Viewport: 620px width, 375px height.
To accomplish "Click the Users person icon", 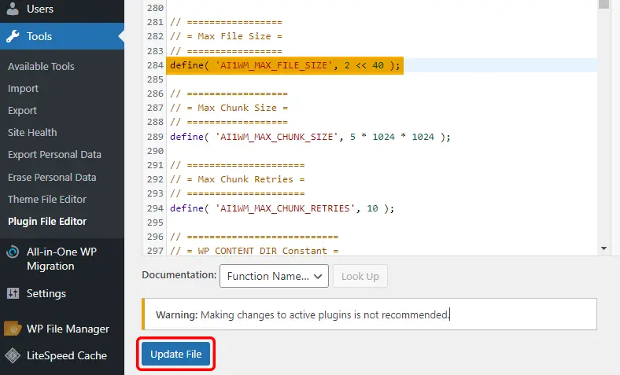I will pos(13,9).
